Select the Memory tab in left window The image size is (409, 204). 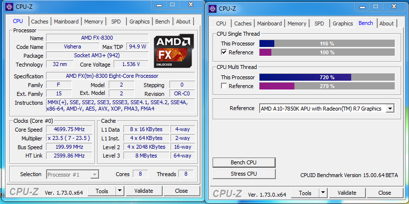[x=94, y=22]
